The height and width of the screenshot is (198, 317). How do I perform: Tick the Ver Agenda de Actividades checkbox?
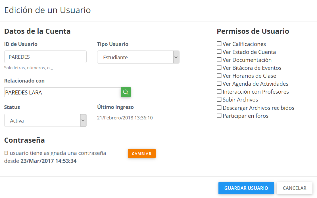point(219,84)
